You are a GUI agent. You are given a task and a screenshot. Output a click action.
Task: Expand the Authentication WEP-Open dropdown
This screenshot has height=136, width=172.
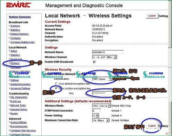click(102, 79)
